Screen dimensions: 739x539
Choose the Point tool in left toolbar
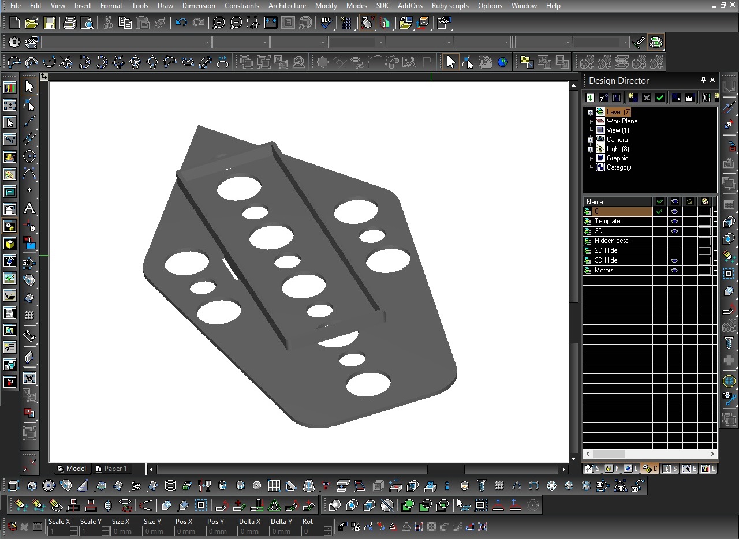(29, 190)
